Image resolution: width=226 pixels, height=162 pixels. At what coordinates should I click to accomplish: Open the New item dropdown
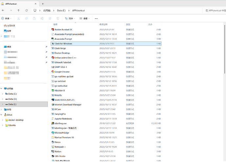(6, 18)
